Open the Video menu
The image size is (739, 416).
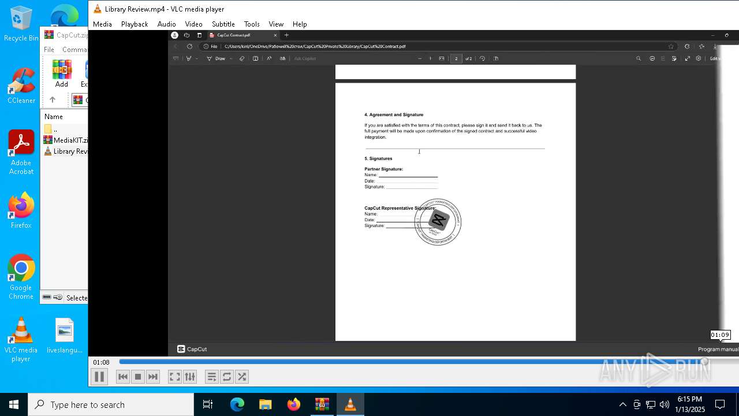point(193,24)
